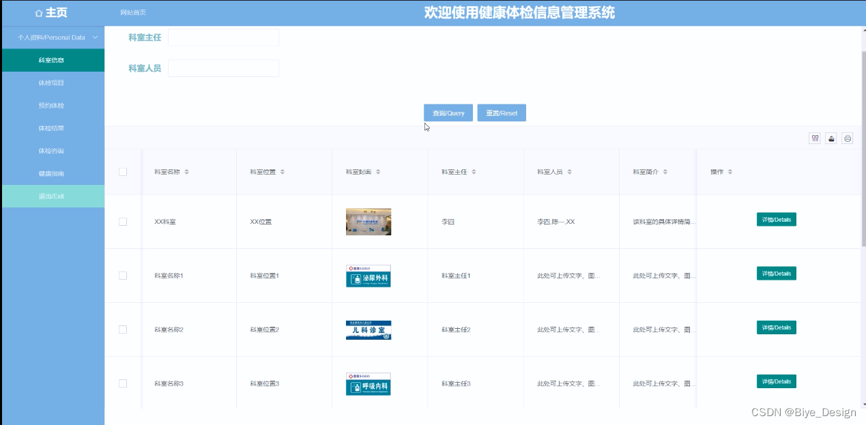
Task: Click the cell text 科室主任1
Action: (x=456, y=276)
